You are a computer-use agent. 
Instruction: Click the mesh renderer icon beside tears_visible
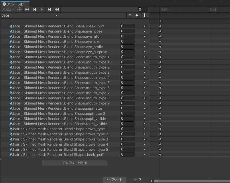tap(11, 124)
